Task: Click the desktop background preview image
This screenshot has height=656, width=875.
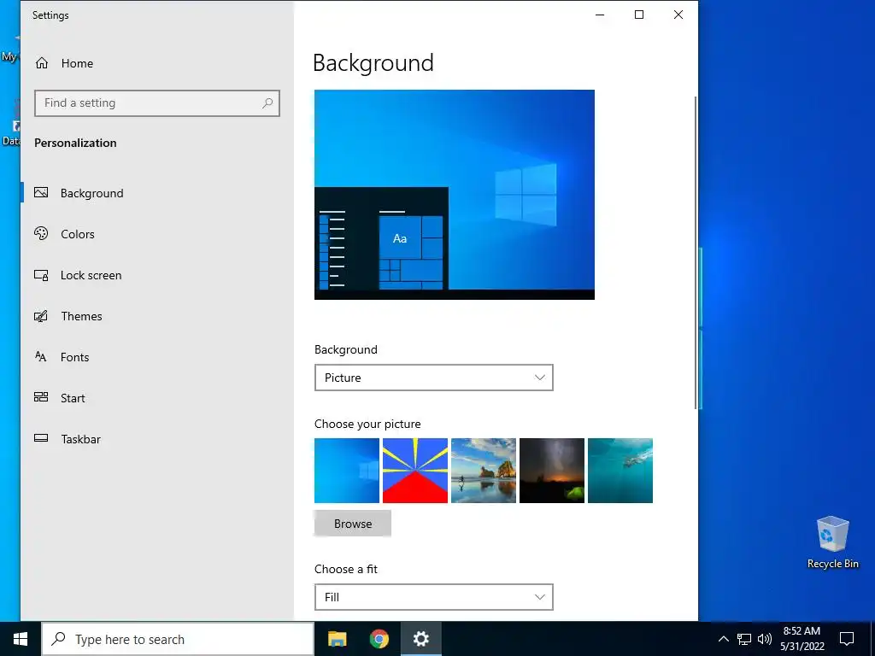Action: [x=455, y=195]
